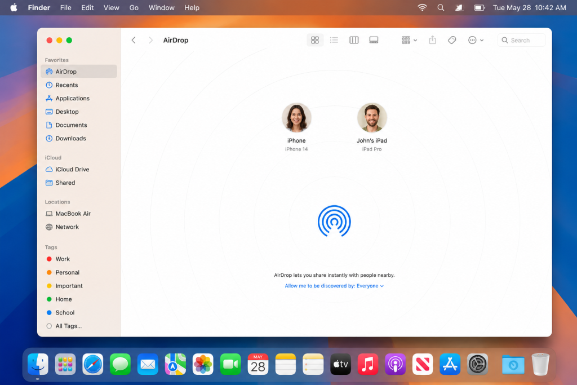Open Podcasts from the Dock
Screen dimensions: 577x385
(395, 364)
